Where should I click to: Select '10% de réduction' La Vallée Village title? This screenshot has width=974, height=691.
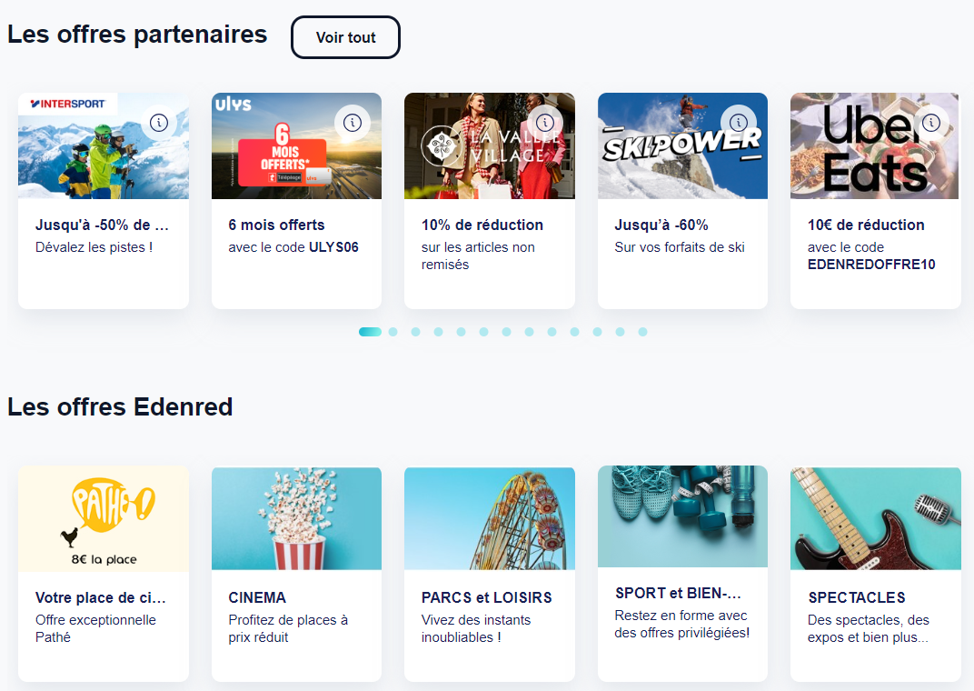coord(482,225)
